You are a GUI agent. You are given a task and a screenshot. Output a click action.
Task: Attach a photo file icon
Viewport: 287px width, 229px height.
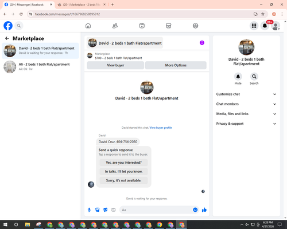pyautogui.click(x=98, y=210)
